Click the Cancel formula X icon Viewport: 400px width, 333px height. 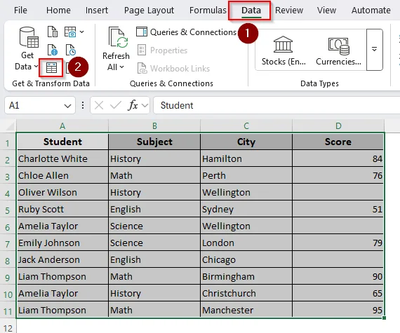point(99,105)
